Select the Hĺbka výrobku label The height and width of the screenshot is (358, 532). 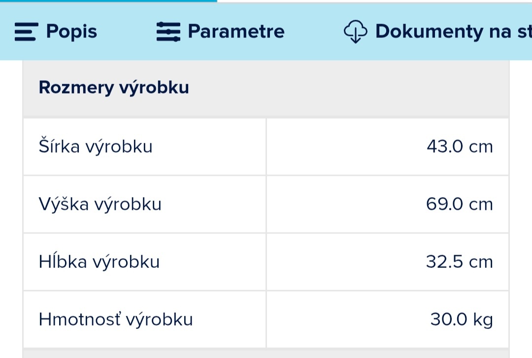99,261
